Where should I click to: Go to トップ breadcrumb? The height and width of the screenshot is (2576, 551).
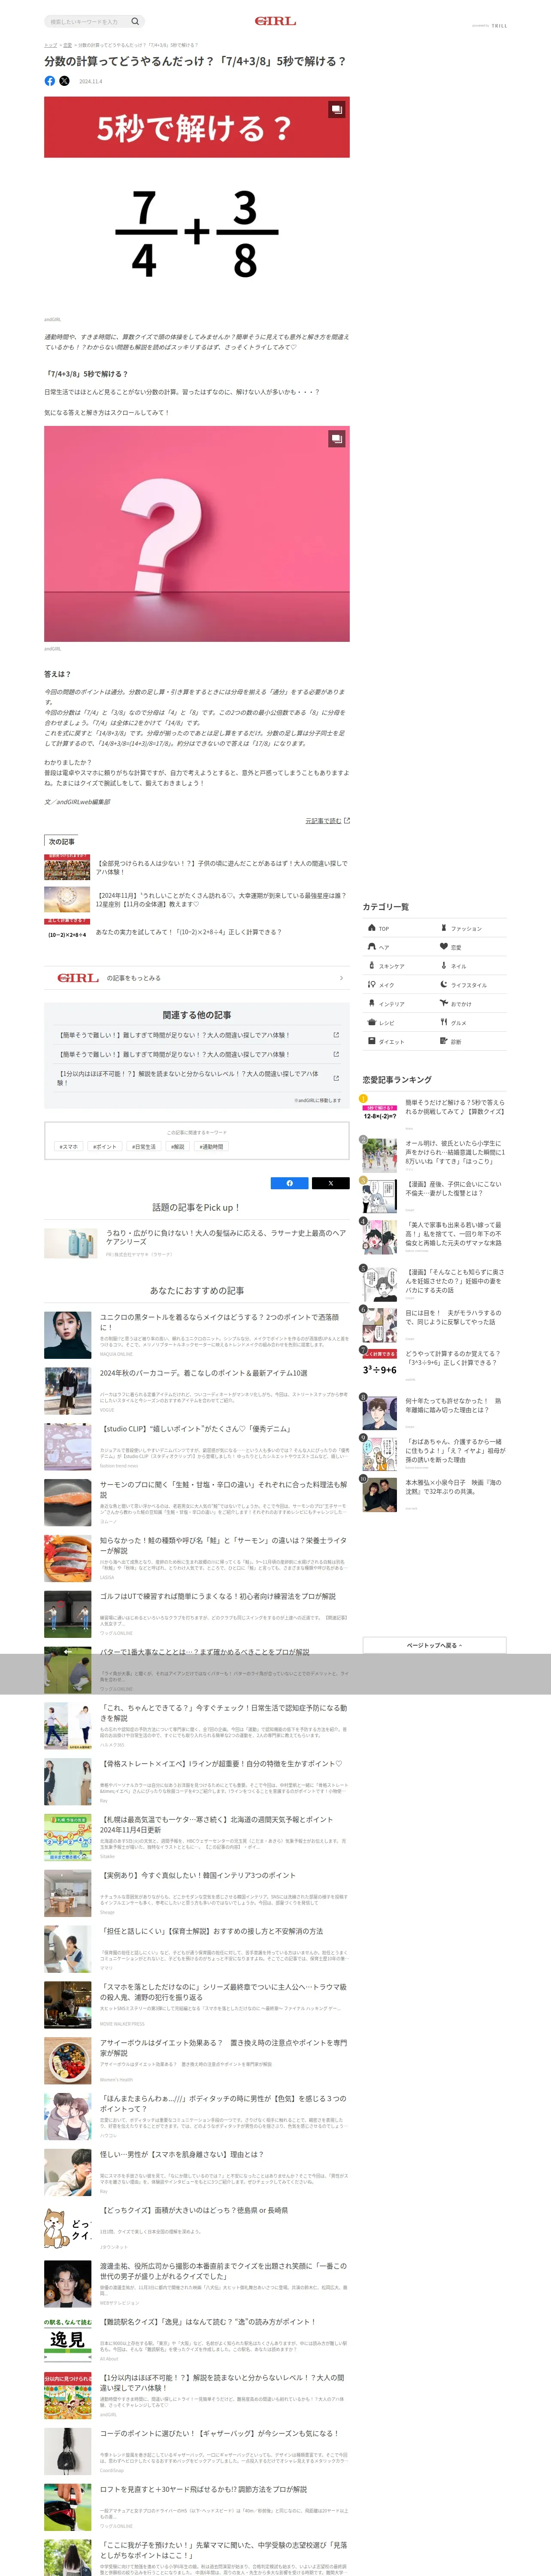tap(50, 45)
